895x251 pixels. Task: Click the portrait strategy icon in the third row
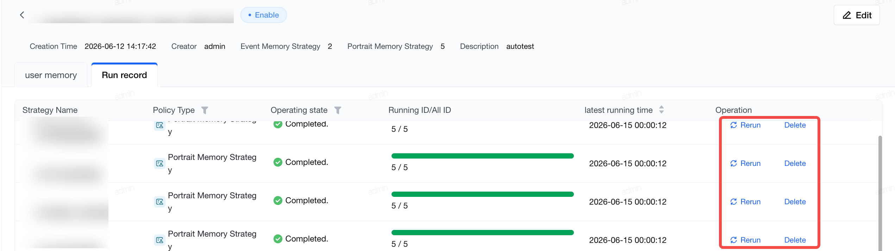click(x=159, y=202)
